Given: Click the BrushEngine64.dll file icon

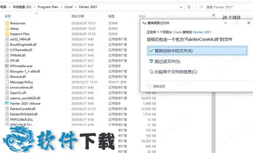Looking at the screenshot, I should coord(7,45).
